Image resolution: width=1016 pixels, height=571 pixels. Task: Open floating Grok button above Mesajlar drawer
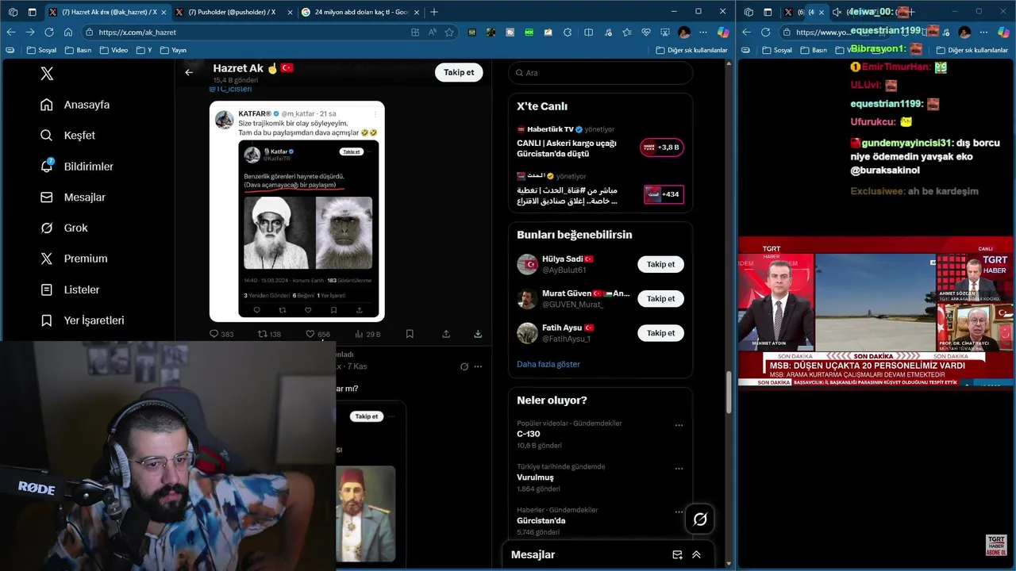(700, 519)
